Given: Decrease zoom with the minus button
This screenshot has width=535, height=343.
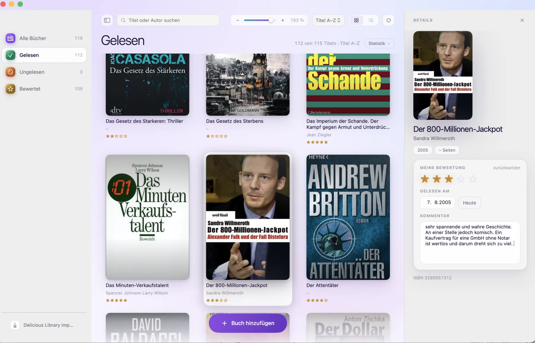Looking at the screenshot, I should tap(238, 20).
